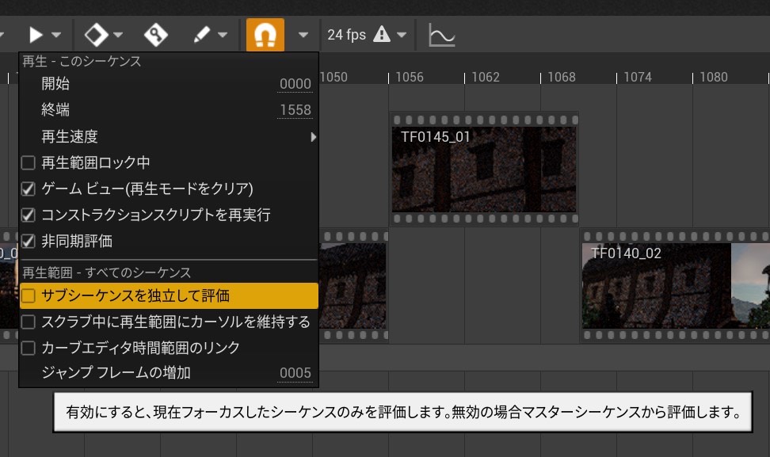Select the pencil edit tool icon
The height and width of the screenshot is (457, 770).
coord(201,35)
